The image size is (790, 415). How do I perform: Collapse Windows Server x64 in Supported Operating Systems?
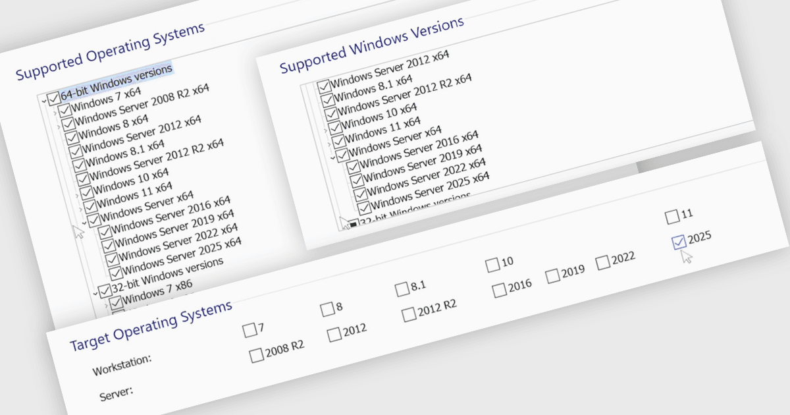[x=84, y=223]
